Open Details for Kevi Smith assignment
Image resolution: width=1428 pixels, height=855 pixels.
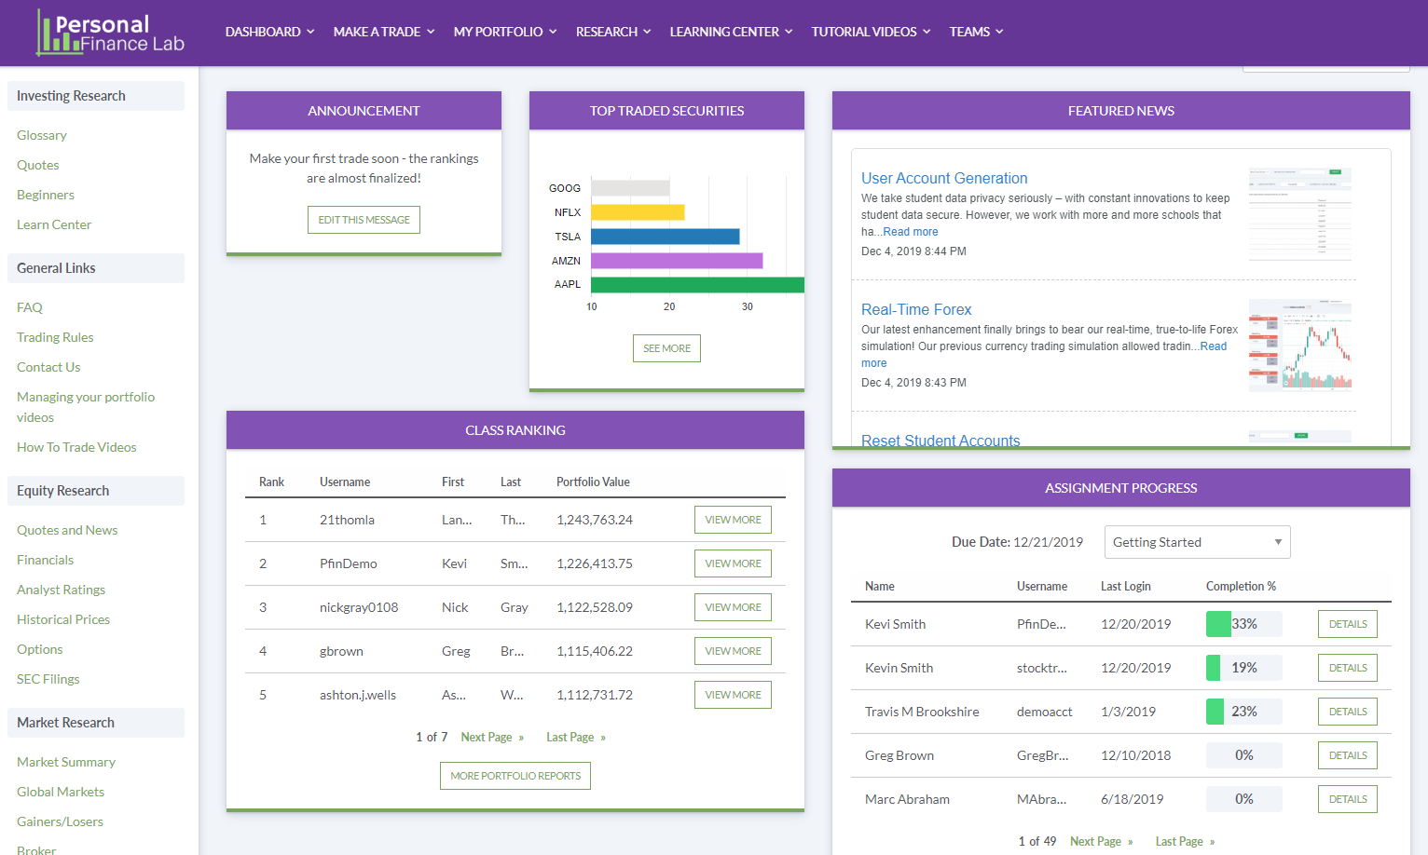(x=1348, y=624)
